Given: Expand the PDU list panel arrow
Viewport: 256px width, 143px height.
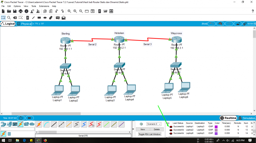Looking at the screenshot, I should point(133,129).
